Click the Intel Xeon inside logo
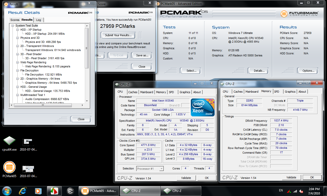Image resolution: width=327 pixels, height=196 pixels. [x=203, y=107]
